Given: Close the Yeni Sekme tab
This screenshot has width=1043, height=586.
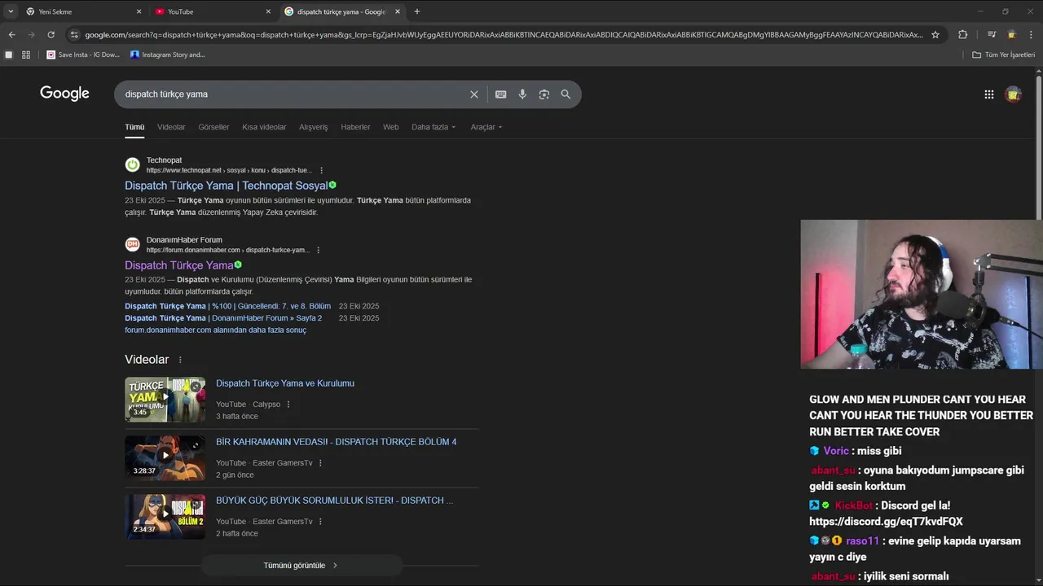Looking at the screenshot, I should point(139,11).
